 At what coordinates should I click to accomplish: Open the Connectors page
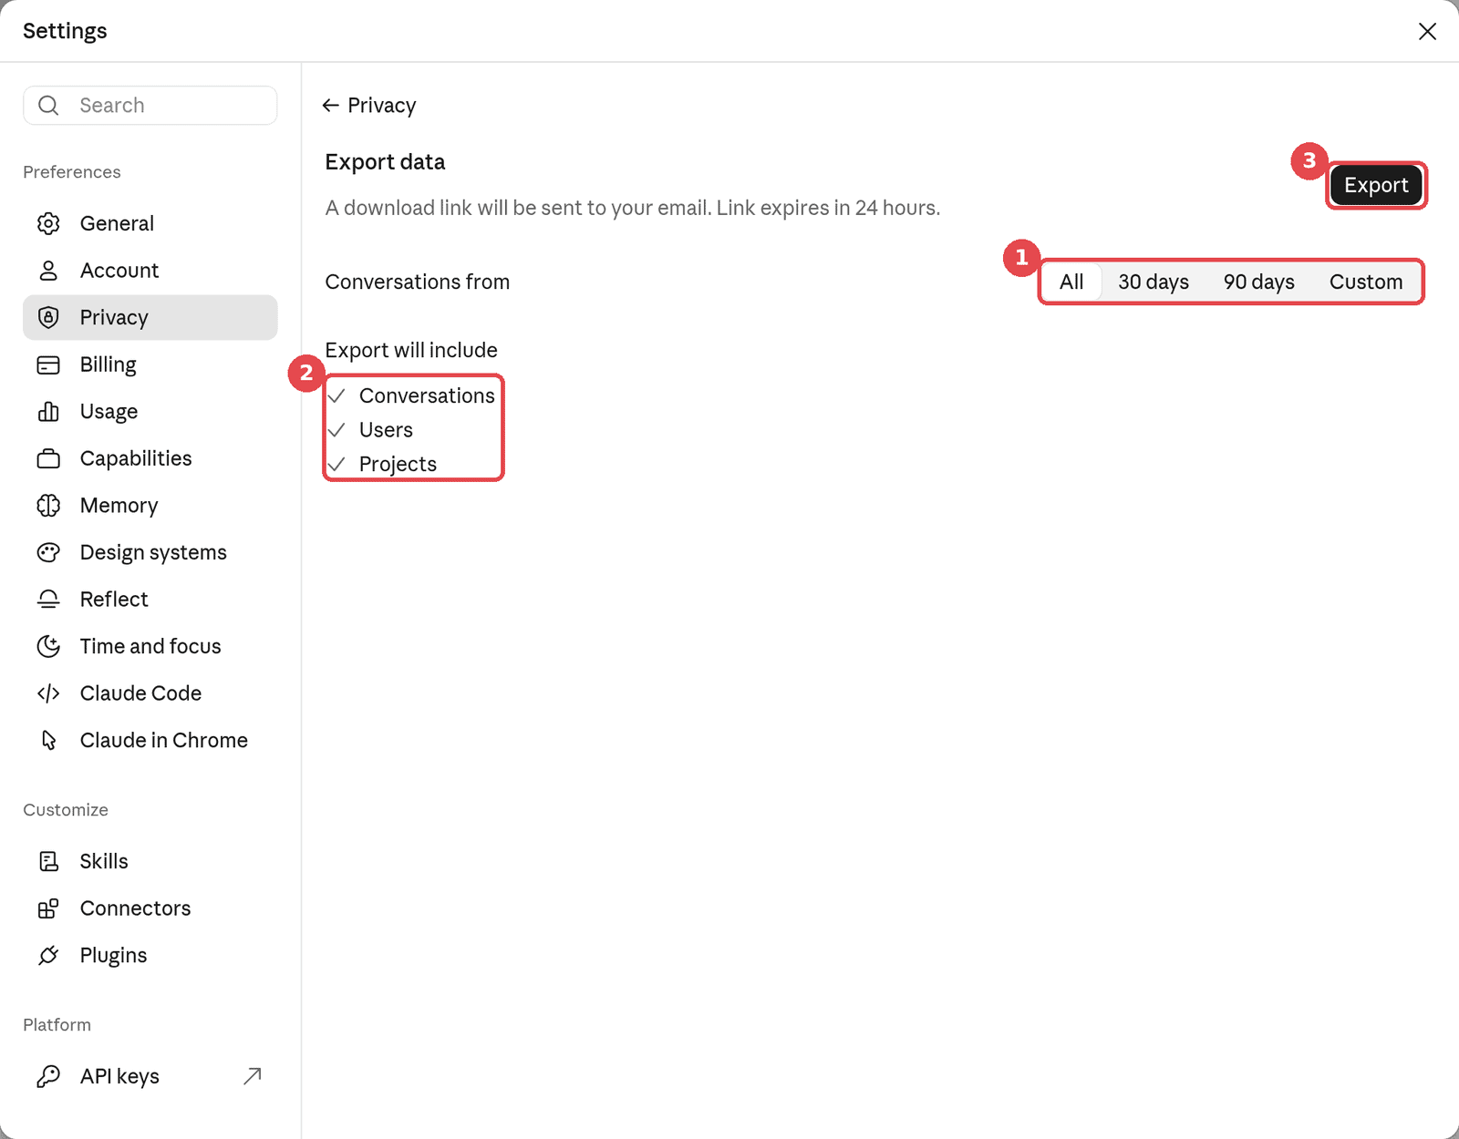click(150, 908)
